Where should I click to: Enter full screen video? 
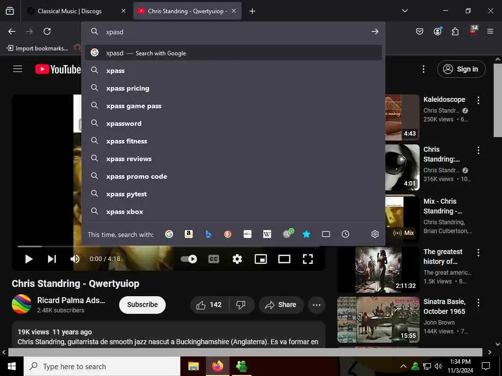(308, 259)
